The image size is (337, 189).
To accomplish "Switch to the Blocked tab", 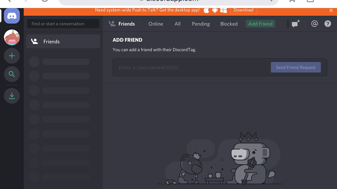I will click(229, 24).
